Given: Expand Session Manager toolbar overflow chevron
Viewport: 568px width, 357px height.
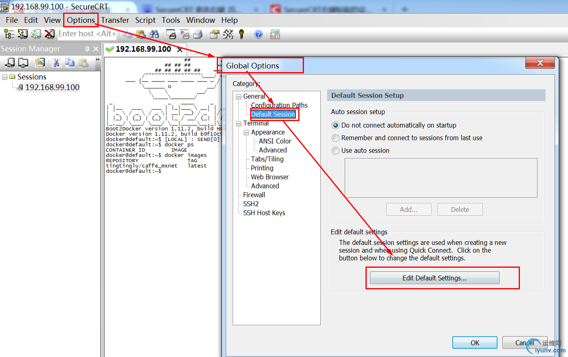Looking at the screenshot, I should tap(98, 60).
